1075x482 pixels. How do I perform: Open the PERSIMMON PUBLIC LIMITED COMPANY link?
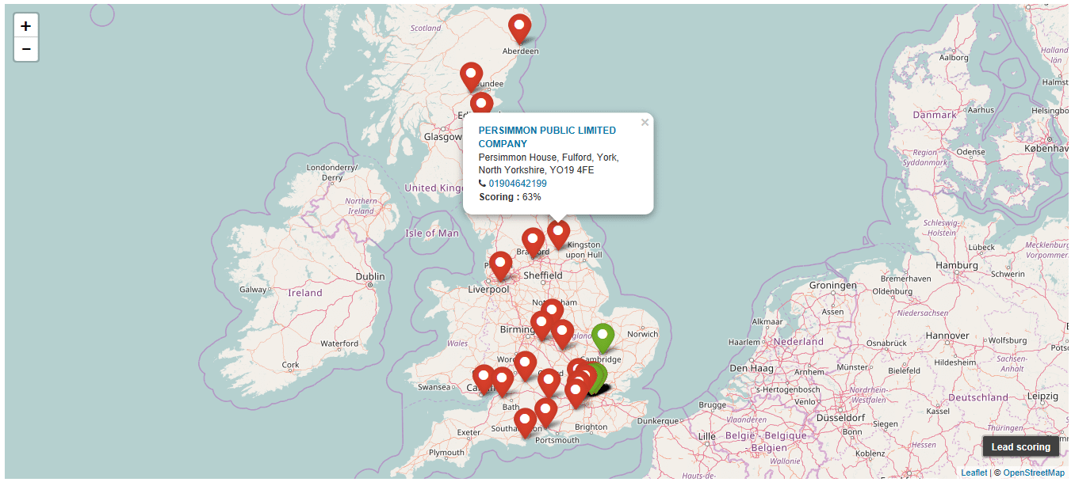point(547,137)
